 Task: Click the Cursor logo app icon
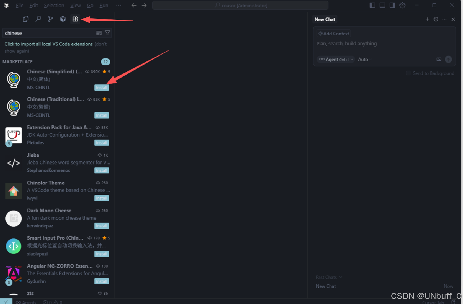6,5
